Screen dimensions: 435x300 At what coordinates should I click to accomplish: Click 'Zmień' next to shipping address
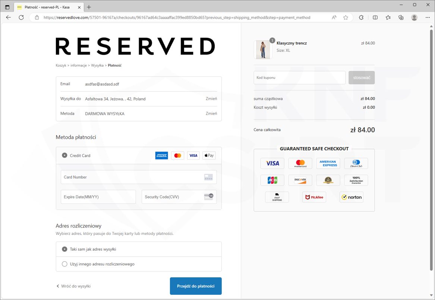coord(211,99)
